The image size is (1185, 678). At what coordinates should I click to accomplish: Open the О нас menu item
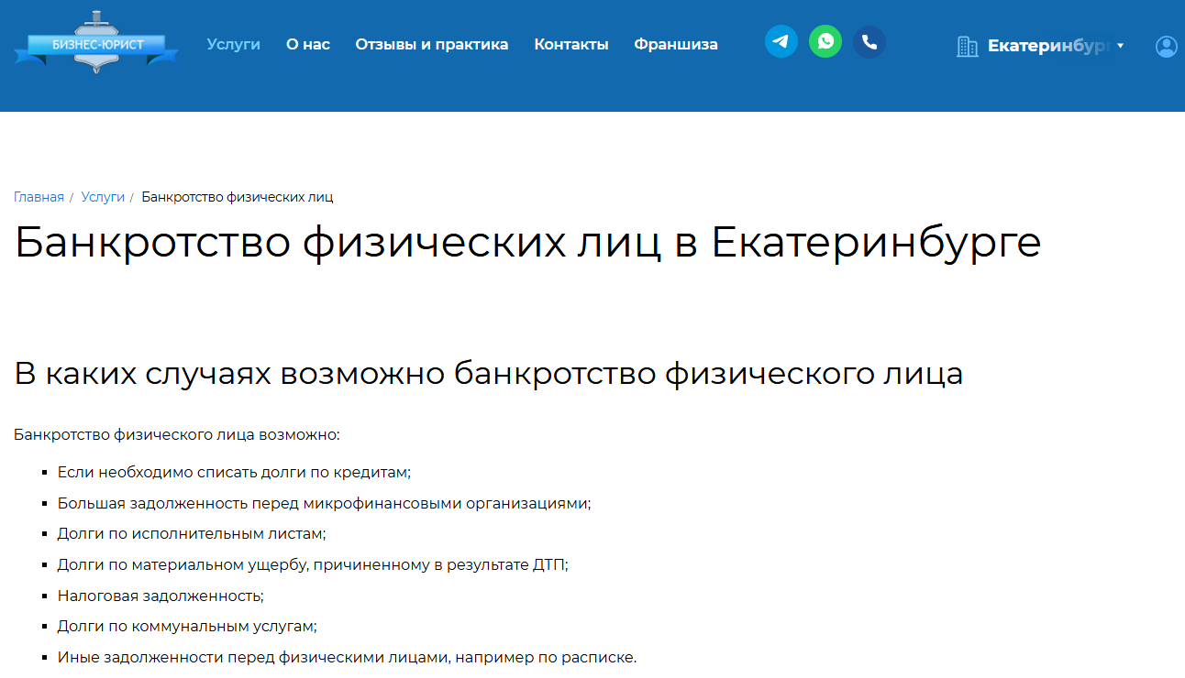[x=308, y=44]
